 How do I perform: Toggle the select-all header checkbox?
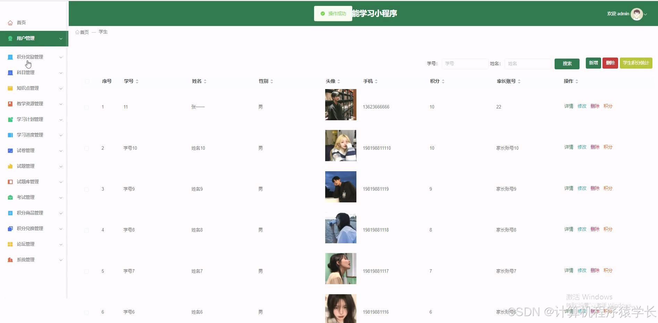pyautogui.click(x=87, y=81)
